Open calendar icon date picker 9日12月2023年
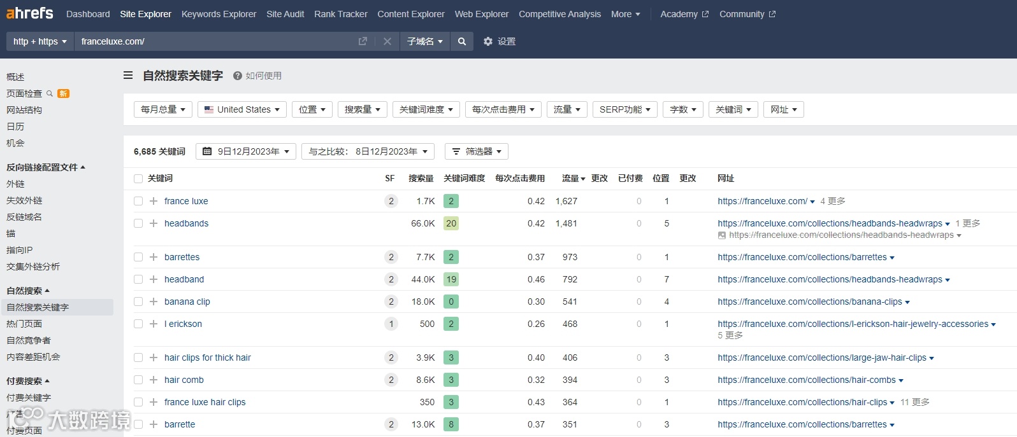This screenshot has width=1017, height=437. tap(207, 151)
